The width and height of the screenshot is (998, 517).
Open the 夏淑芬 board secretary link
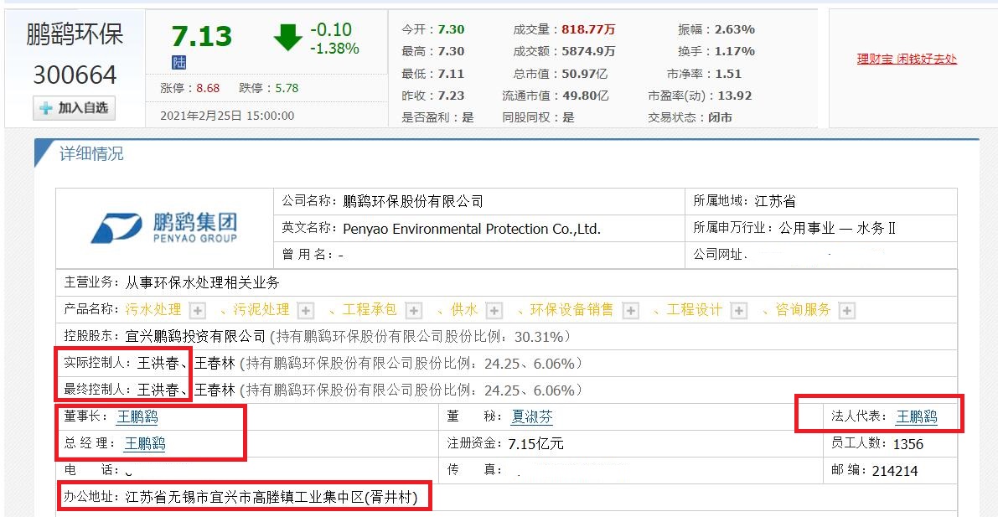pyautogui.click(x=530, y=416)
